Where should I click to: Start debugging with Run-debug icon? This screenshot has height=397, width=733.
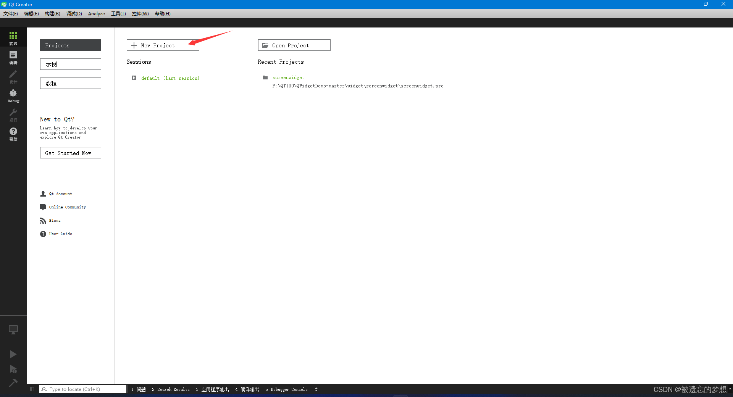pos(13,369)
